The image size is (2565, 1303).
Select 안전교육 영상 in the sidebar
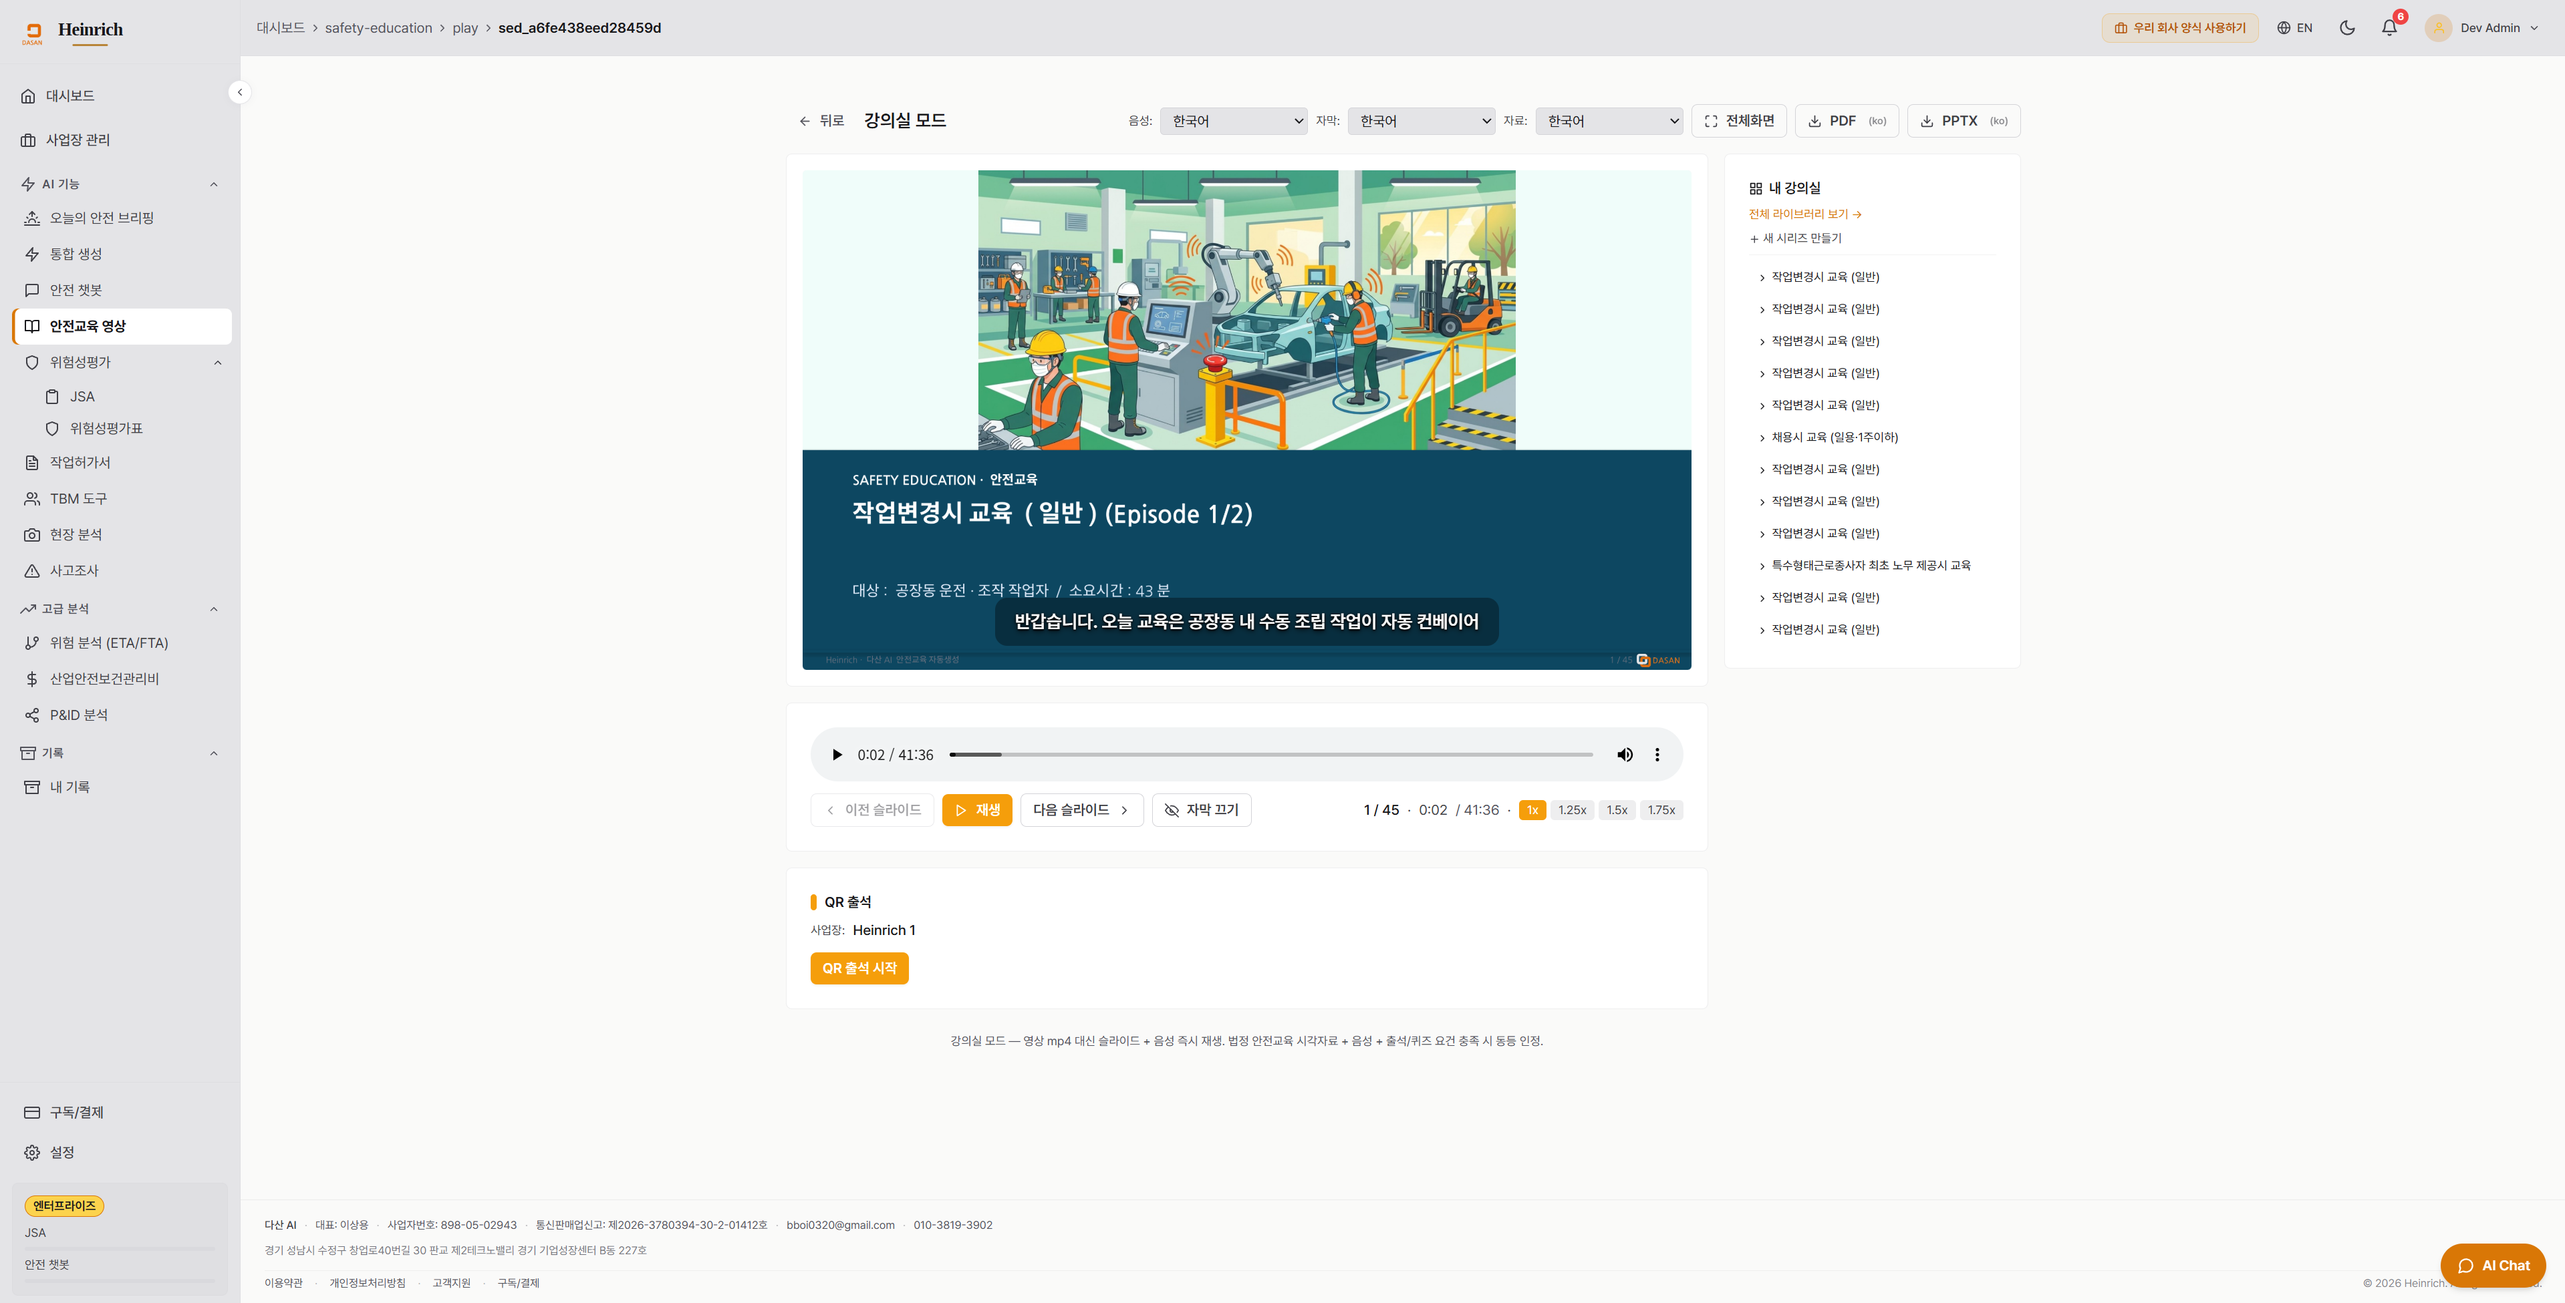click(122, 327)
